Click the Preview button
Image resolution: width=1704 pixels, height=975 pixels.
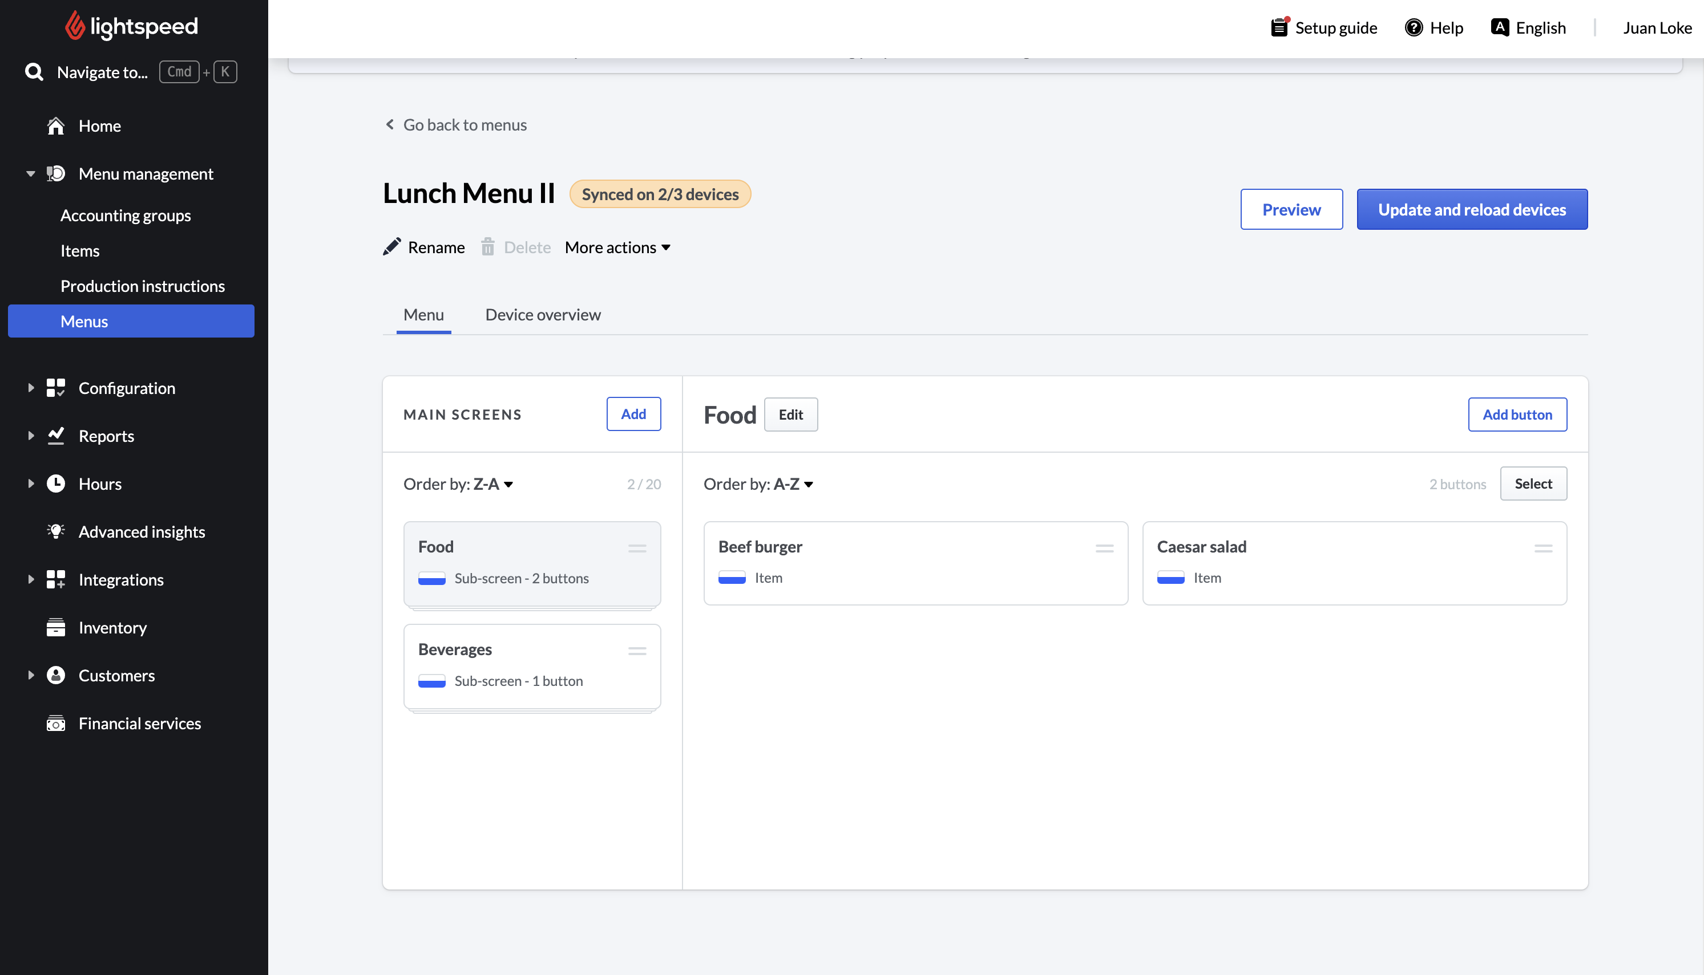click(x=1291, y=210)
